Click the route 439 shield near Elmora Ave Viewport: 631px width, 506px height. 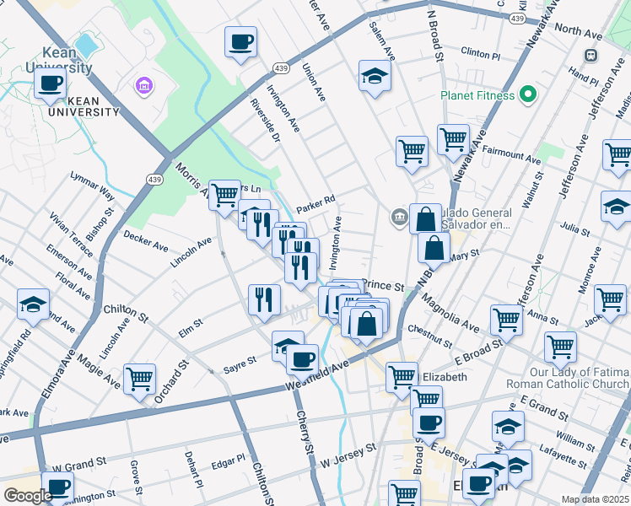pos(154,180)
